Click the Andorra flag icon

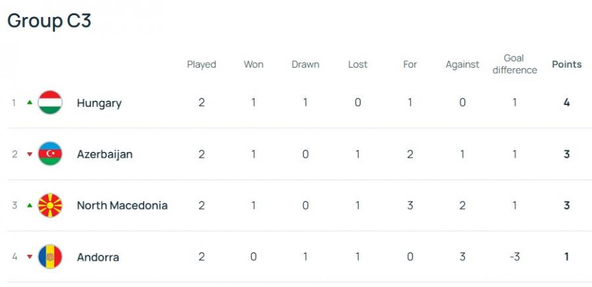click(x=50, y=257)
